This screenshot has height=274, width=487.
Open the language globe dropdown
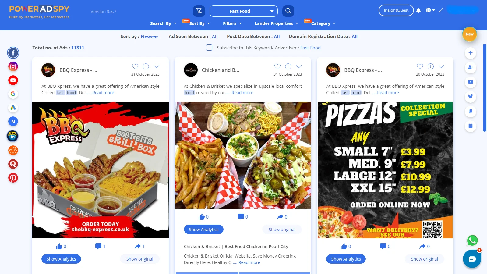coord(430,10)
